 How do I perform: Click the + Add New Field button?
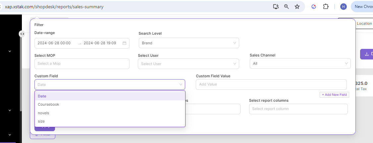click(x=334, y=95)
